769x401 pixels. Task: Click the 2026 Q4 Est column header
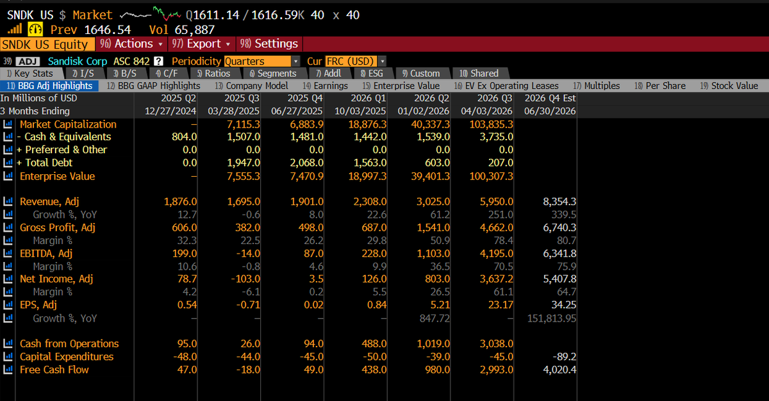click(550, 98)
